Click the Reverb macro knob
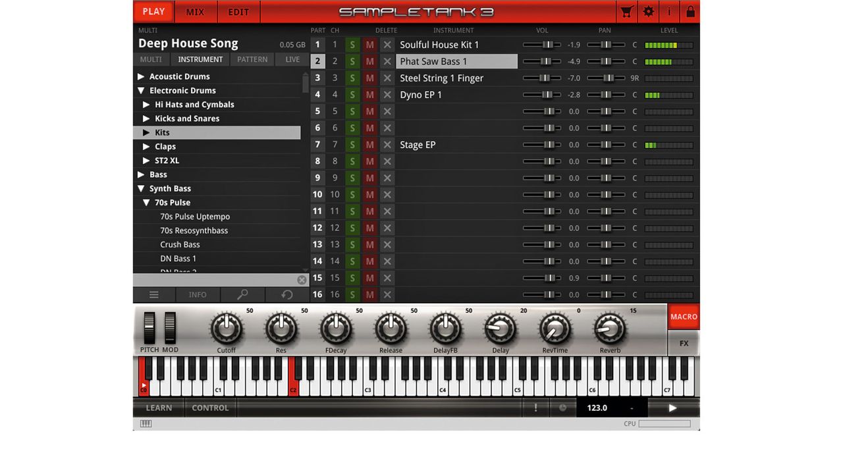This screenshot has height=474, width=843. click(x=610, y=327)
